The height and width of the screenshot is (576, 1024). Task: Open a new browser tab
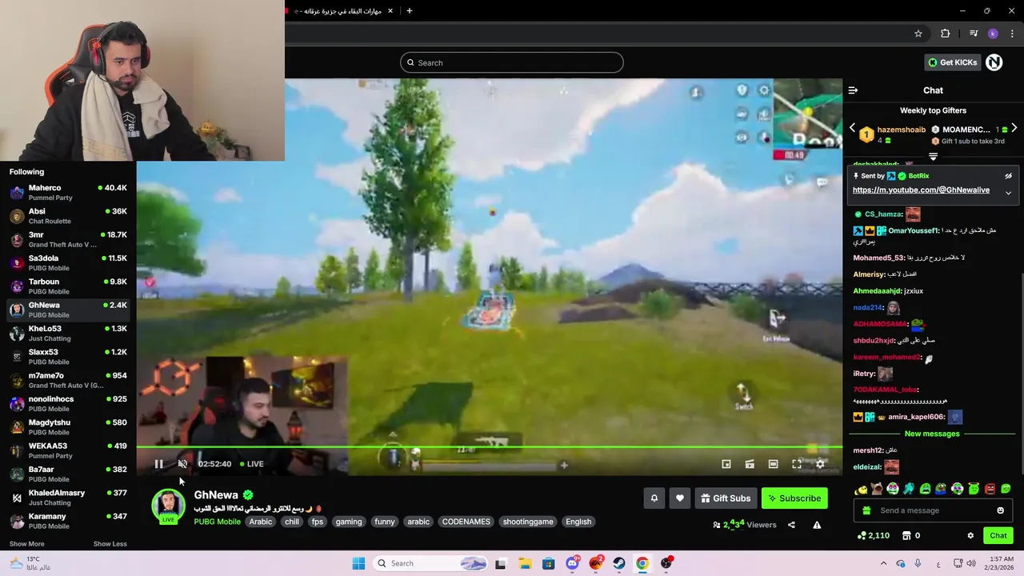(x=410, y=11)
